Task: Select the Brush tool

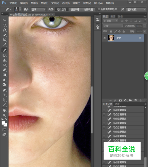Action: coord(4,55)
